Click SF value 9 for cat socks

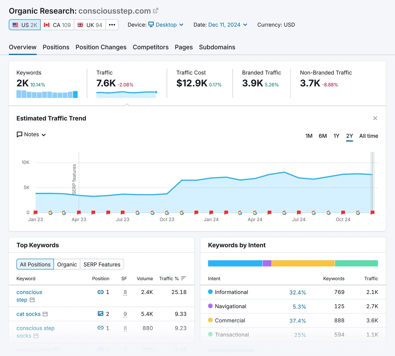click(125, 314)
